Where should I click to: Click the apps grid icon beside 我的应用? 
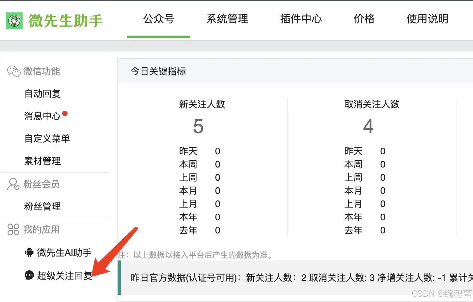[x=14, y=229]
